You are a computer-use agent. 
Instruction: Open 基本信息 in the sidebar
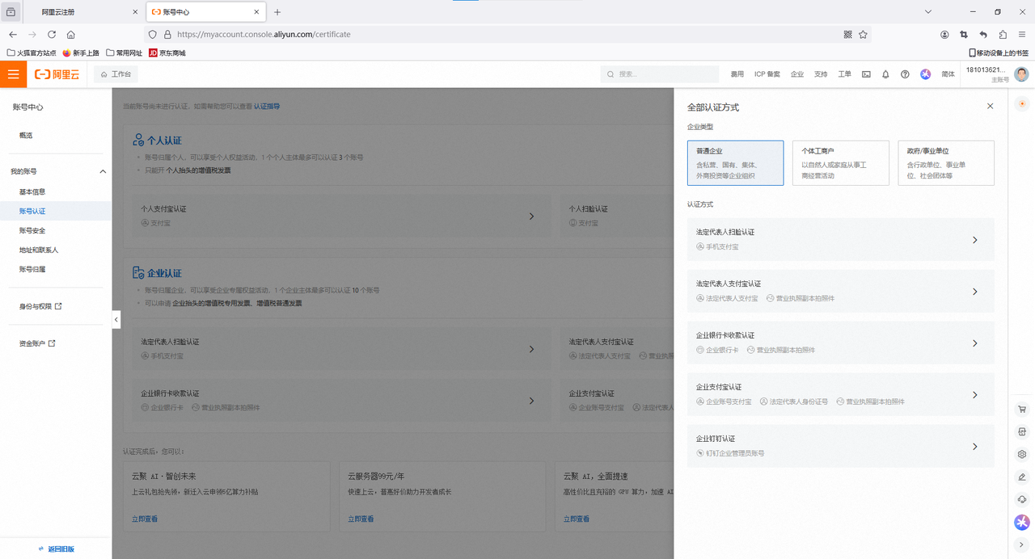click(x=32, y=192)
